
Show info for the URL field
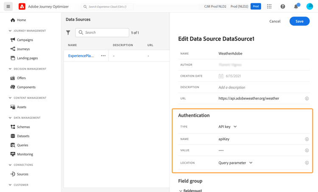(307, 98)
